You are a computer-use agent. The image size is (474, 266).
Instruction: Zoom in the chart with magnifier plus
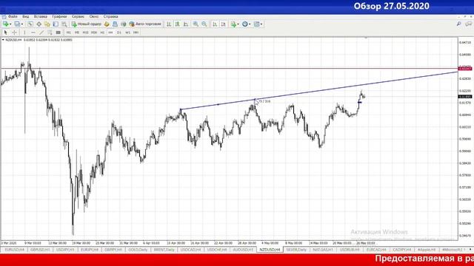(196, 24)
